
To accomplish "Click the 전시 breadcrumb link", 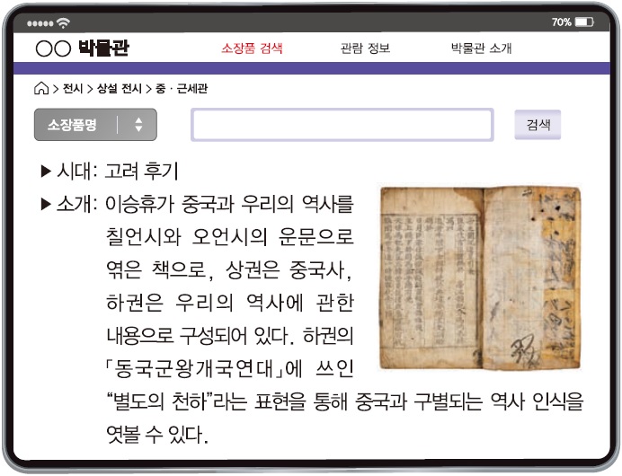I will coord(73,89).
